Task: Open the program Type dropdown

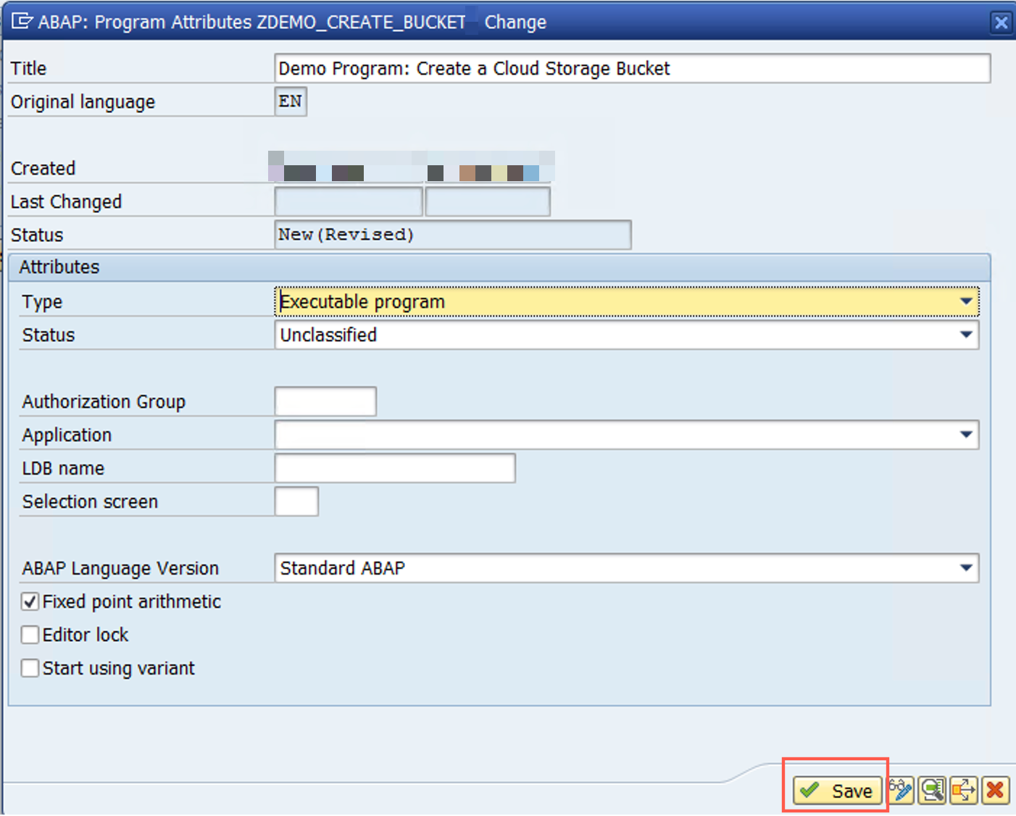Action: tap(966, 301)
